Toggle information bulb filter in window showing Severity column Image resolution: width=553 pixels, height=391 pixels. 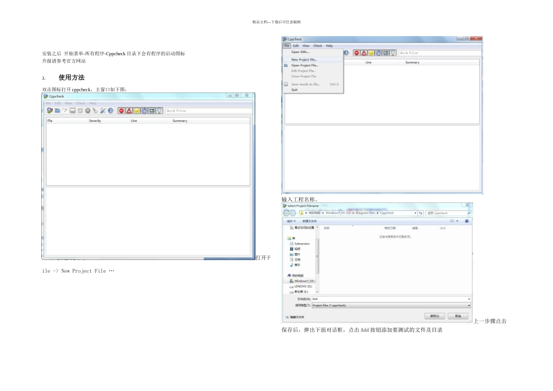pos(159,111)
